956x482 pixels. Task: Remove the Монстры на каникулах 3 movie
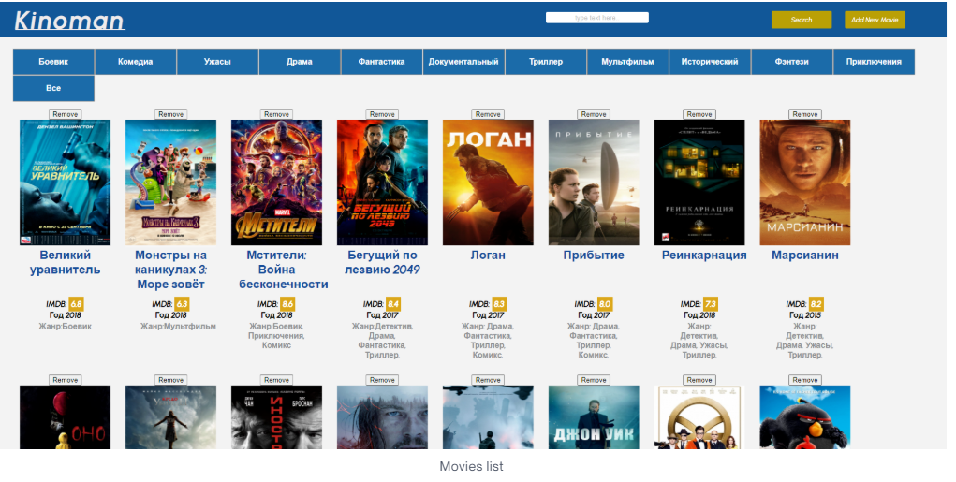170,114
